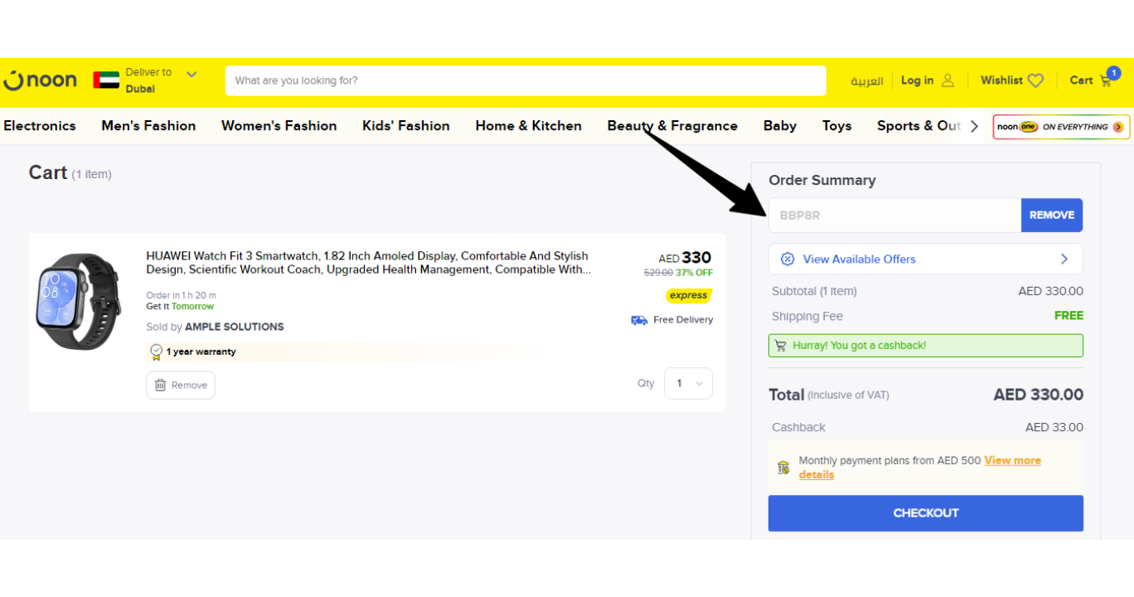The width and height of the screenshot is (1134, 597).
Task: Click the noon logo
Action: (40, 80)
